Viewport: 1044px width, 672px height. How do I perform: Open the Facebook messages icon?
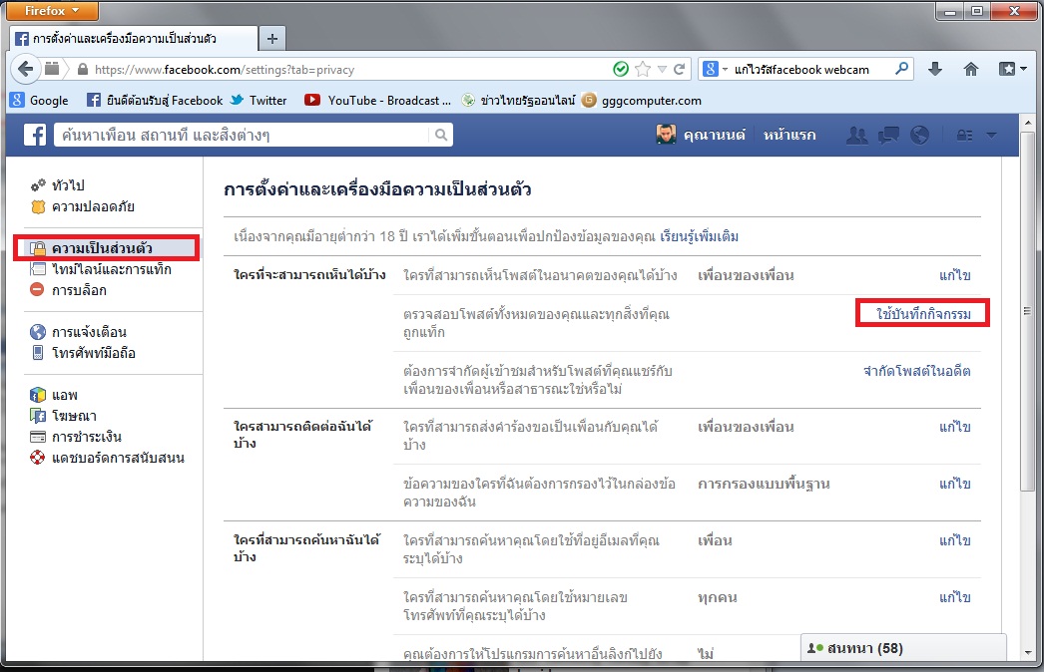coord(888,135)
